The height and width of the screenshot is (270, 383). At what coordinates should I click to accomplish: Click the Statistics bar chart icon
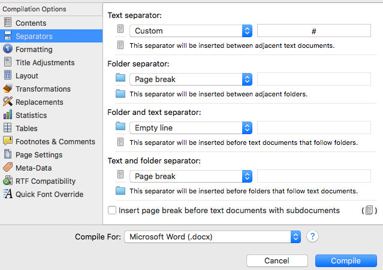tap(8, 115)
